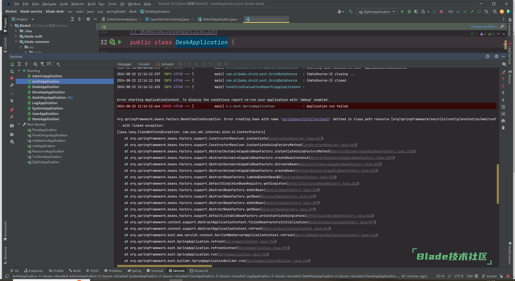
Task: Open the Problems tool window
Action: (x=113, y=271)
